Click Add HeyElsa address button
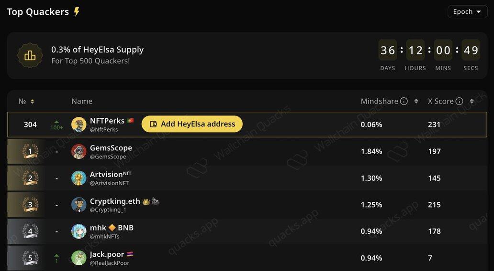 point(192,124)
